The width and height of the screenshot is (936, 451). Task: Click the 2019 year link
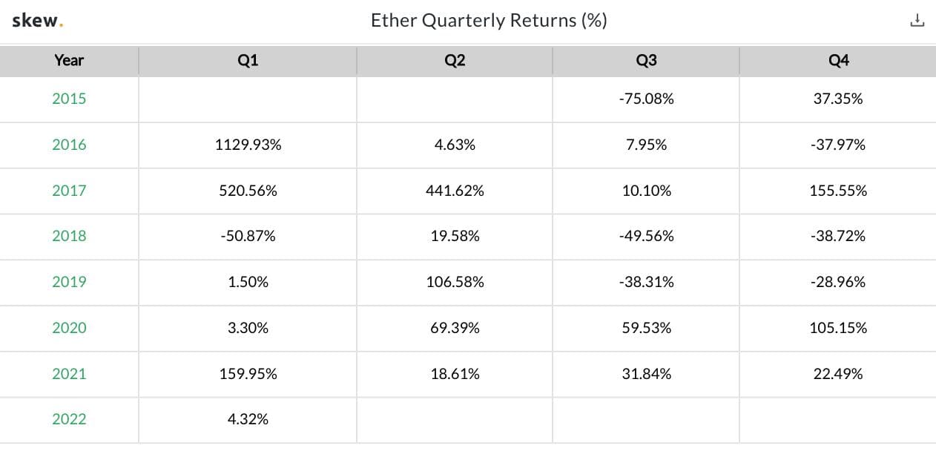69,282
